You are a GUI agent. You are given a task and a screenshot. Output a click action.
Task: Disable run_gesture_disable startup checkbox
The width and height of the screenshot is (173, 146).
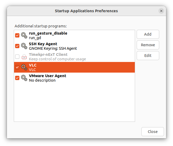pyautogui.click(x=17, y=35)
